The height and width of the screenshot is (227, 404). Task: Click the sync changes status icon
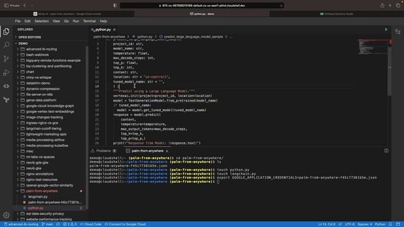(x=58, y=224)
